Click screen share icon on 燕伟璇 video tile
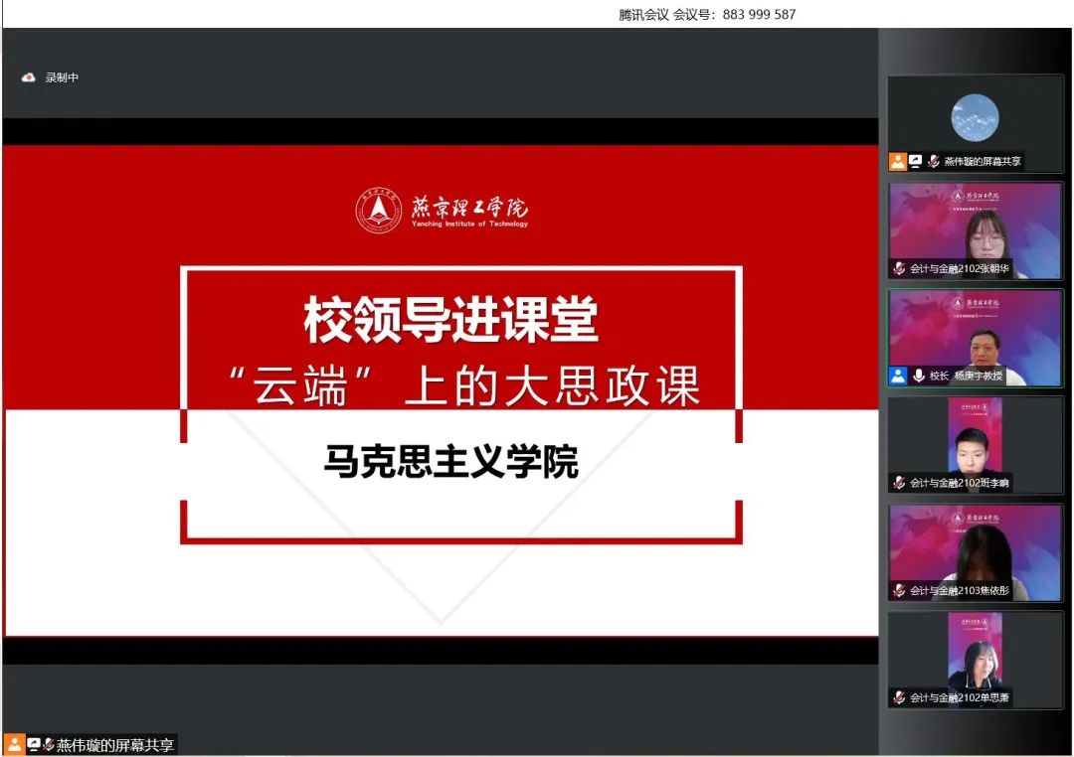Image resolution: width=1074 pixels, height=757 pixels. pyautogui.click(x=916, y=161)
